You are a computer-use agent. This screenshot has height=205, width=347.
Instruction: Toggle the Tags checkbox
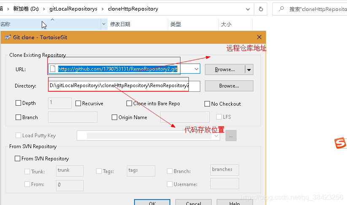tap(99, 171)
